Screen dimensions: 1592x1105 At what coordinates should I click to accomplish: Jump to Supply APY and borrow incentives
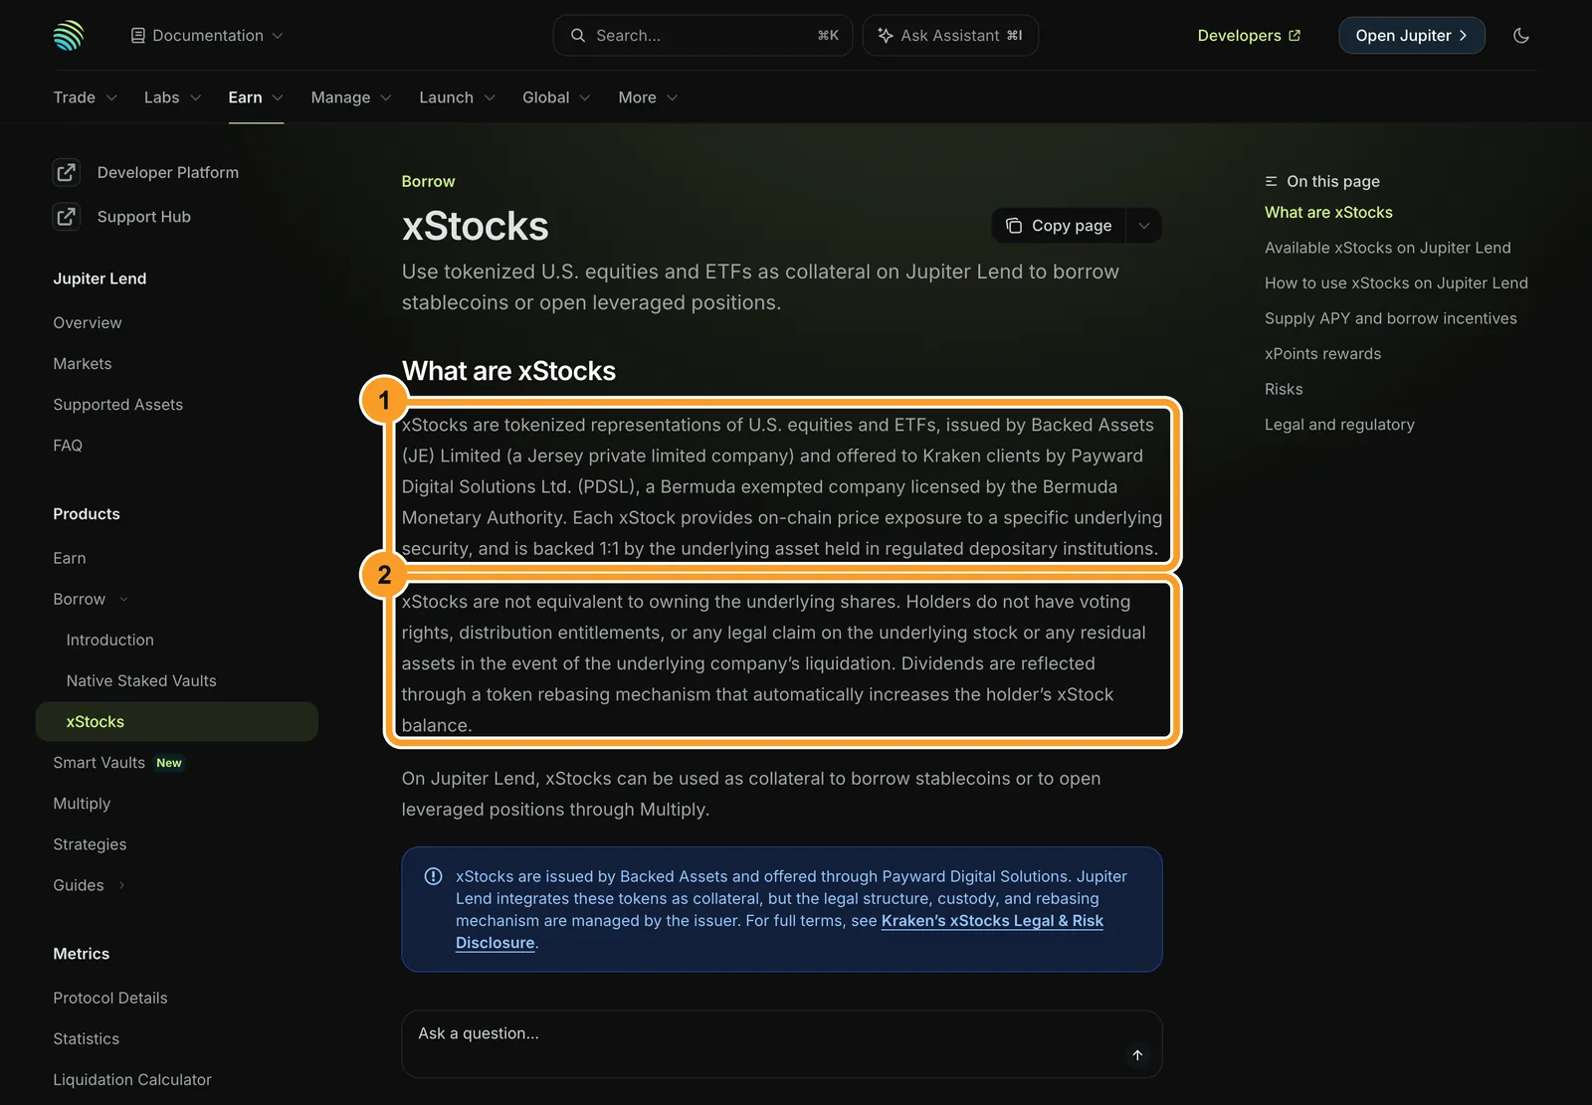(1391, 318)
